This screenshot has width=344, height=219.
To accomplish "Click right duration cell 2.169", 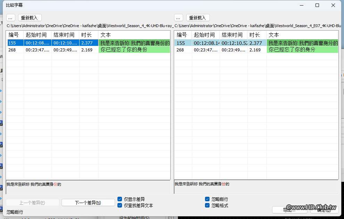I will click(x=257, y=50).
